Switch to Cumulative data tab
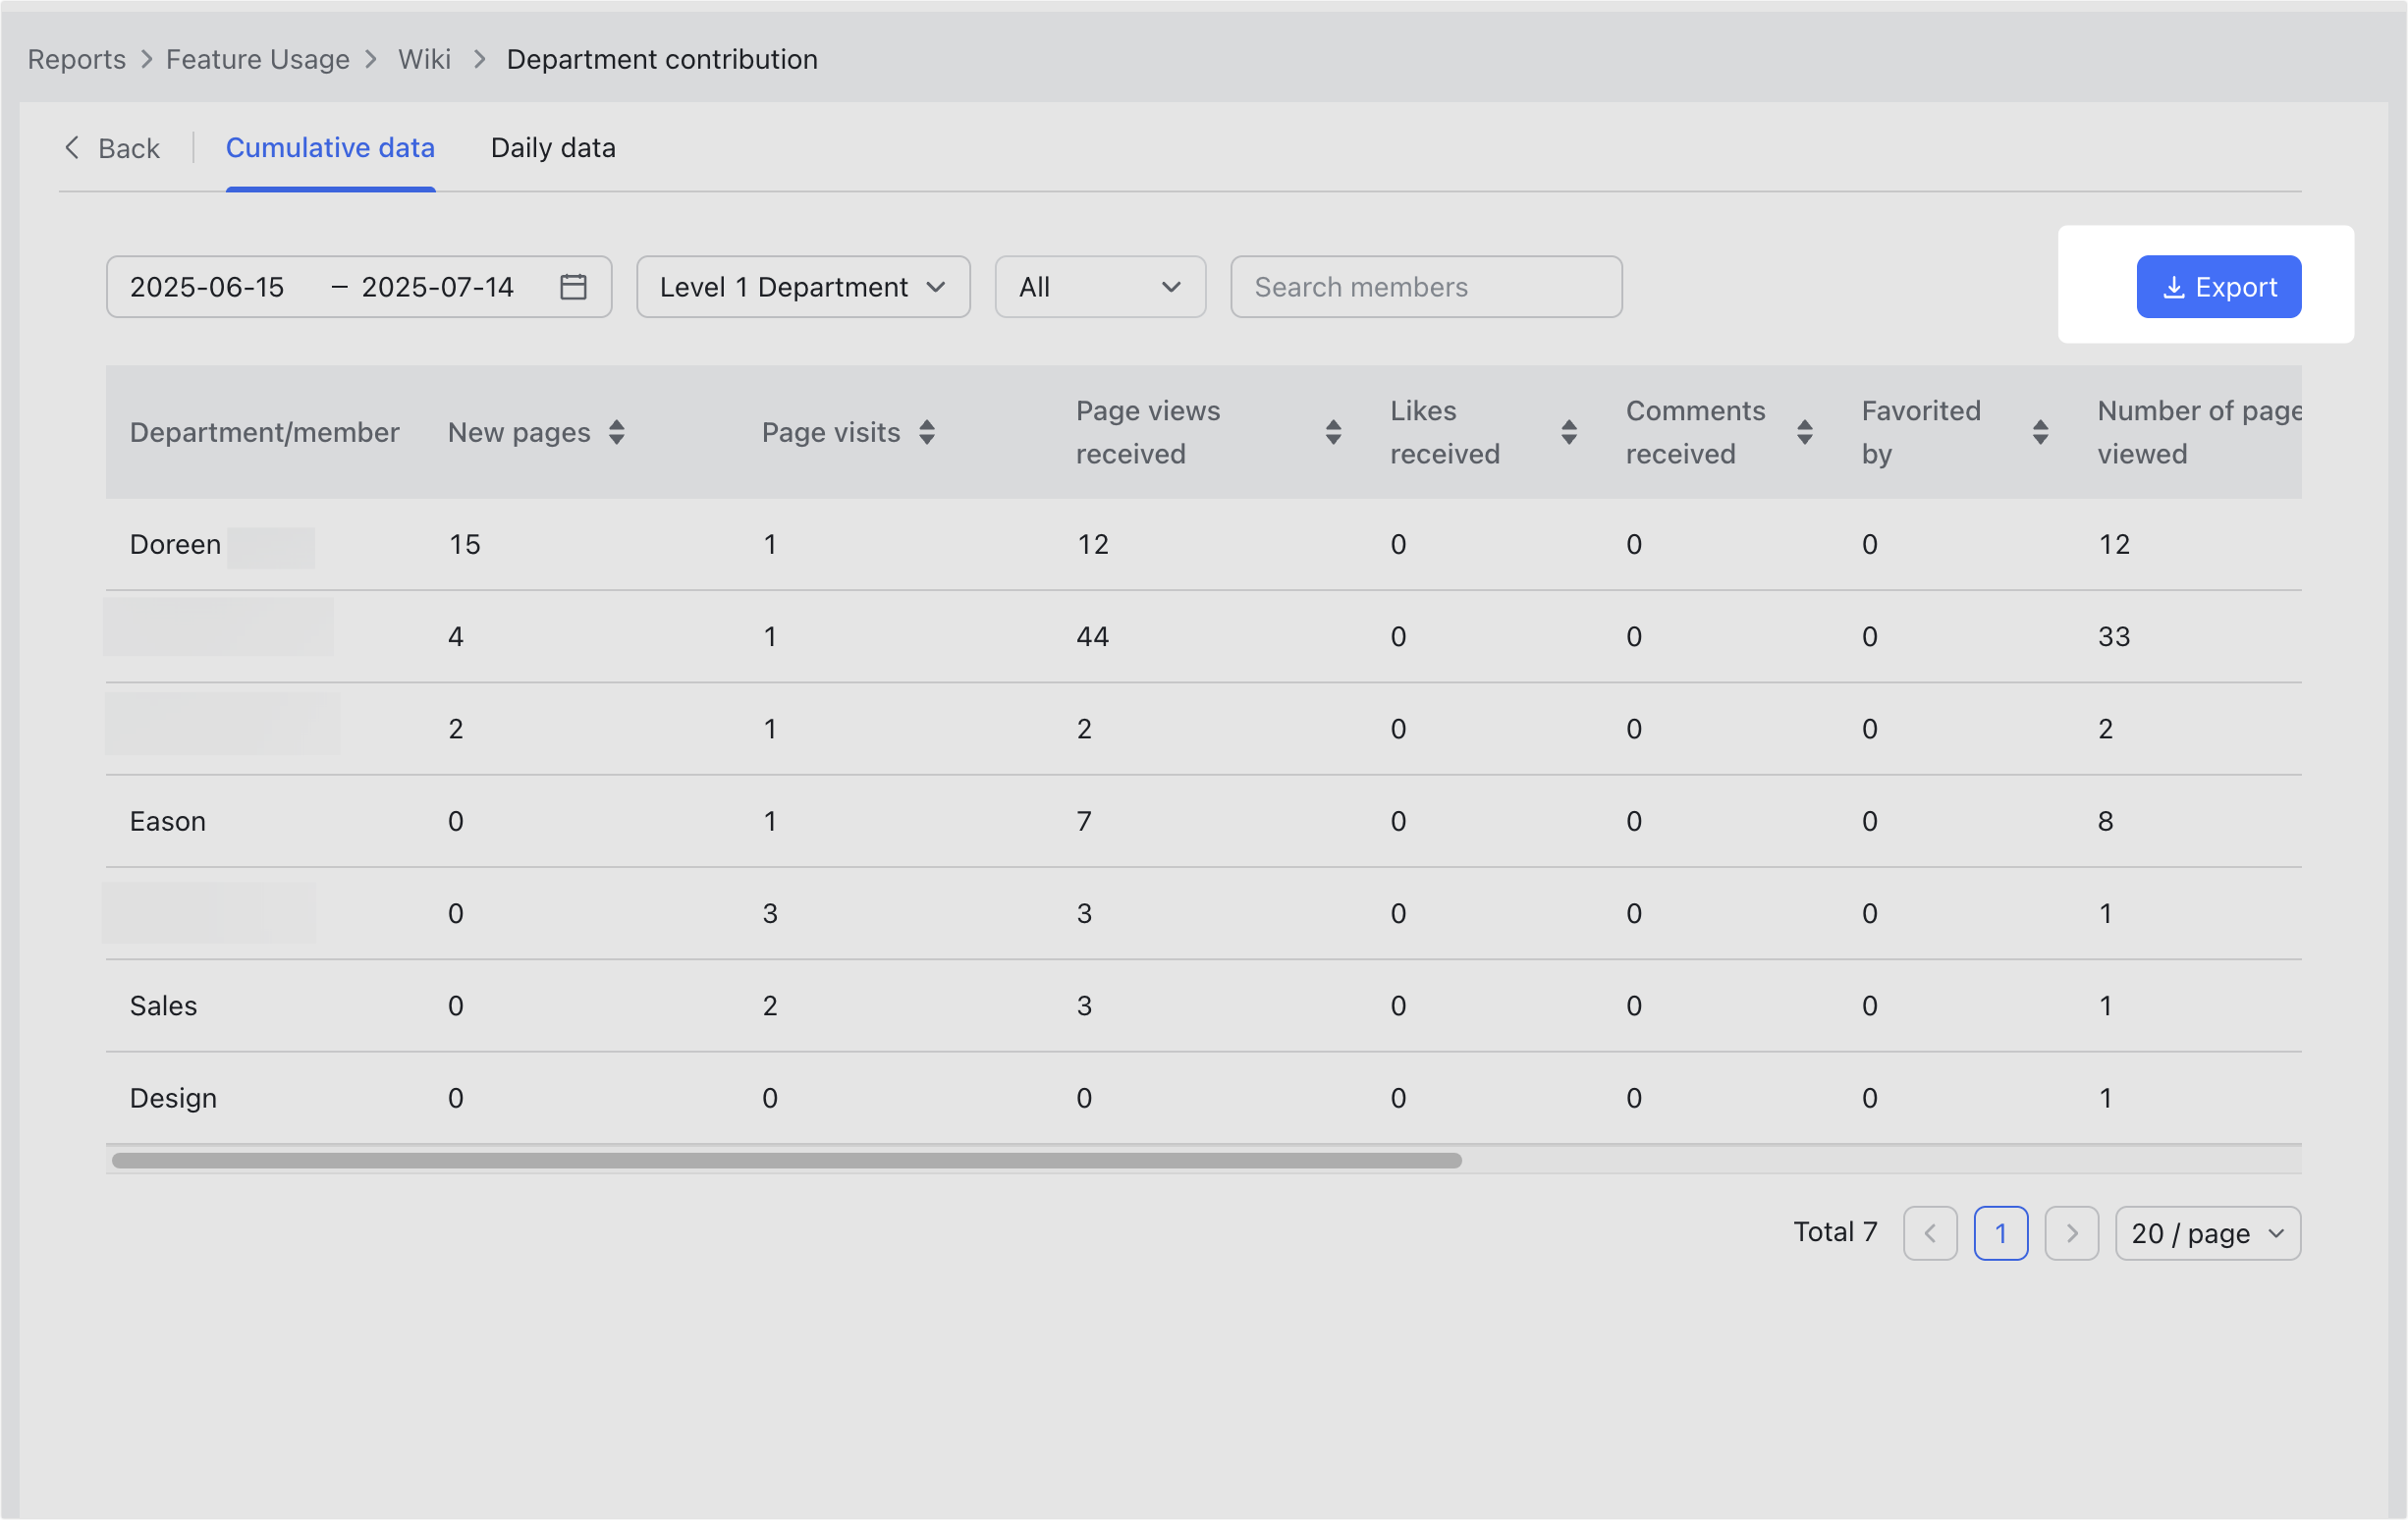 coord(330,148)
